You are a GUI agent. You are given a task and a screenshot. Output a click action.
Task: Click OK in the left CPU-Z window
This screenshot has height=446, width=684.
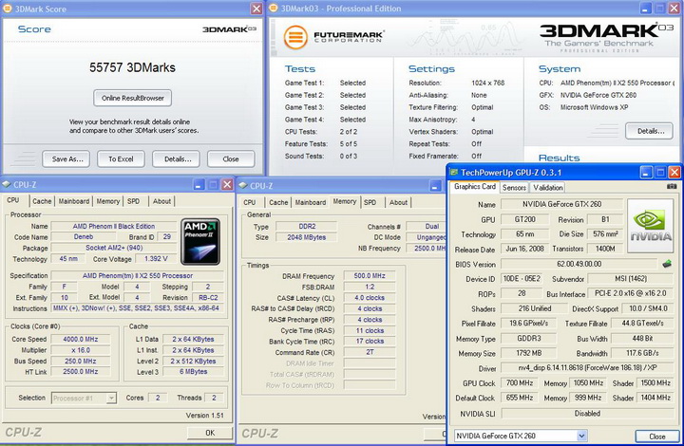pyautogui.click(x=210, y=433)
